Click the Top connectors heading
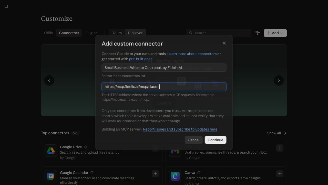This screenshot has height=185, width=328. point(55,133)
